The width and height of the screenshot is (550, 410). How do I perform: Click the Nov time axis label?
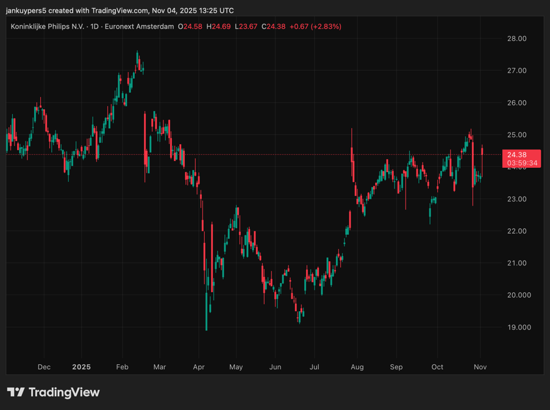pos(480,367)
